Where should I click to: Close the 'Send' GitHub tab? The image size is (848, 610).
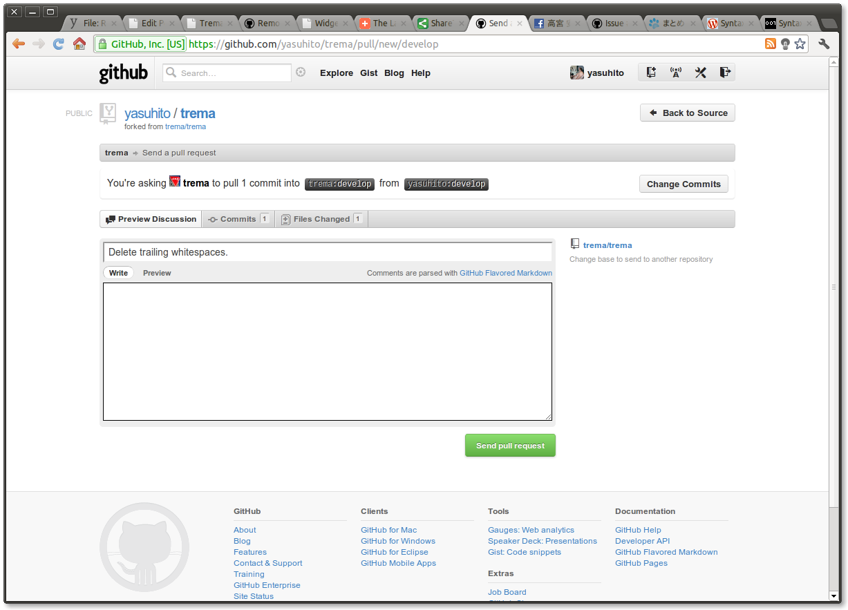coord(519,23)
